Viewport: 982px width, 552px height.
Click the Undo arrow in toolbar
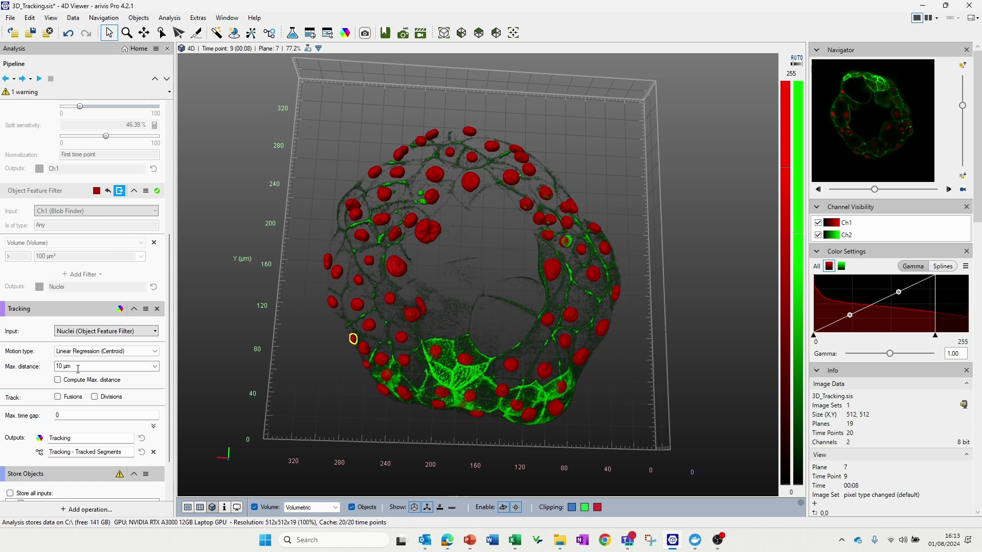(x=68, y=33)
